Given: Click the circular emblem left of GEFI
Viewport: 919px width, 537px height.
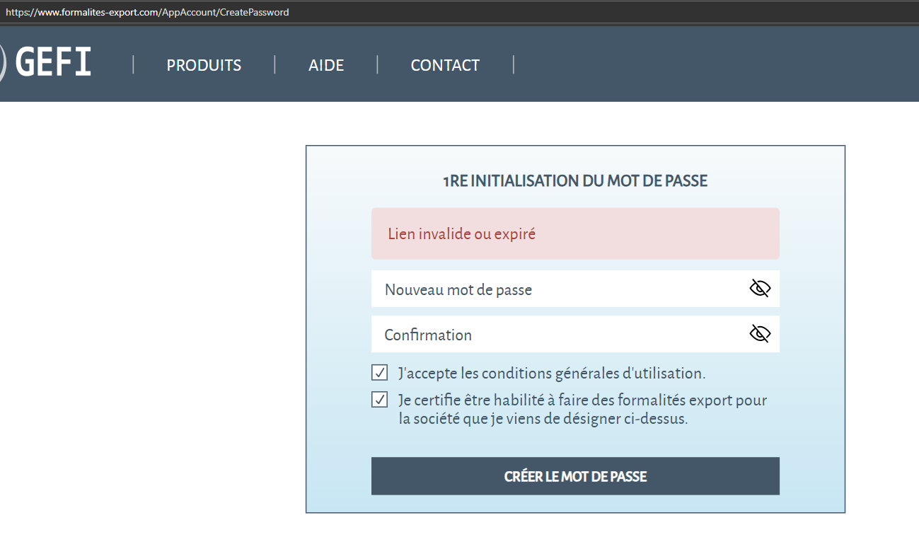Looking at the screenshot, I should (x=2, y=64).
